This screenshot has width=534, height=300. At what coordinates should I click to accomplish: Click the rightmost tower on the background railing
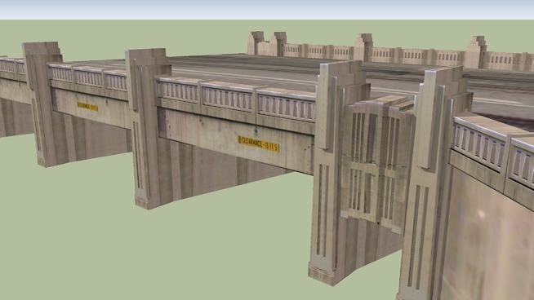(x=475, y=52)
